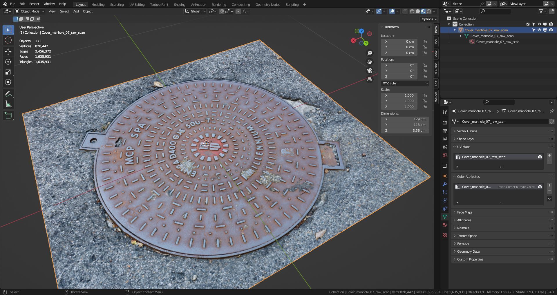Open the Render properties tab icon

(x=444, y=123)
